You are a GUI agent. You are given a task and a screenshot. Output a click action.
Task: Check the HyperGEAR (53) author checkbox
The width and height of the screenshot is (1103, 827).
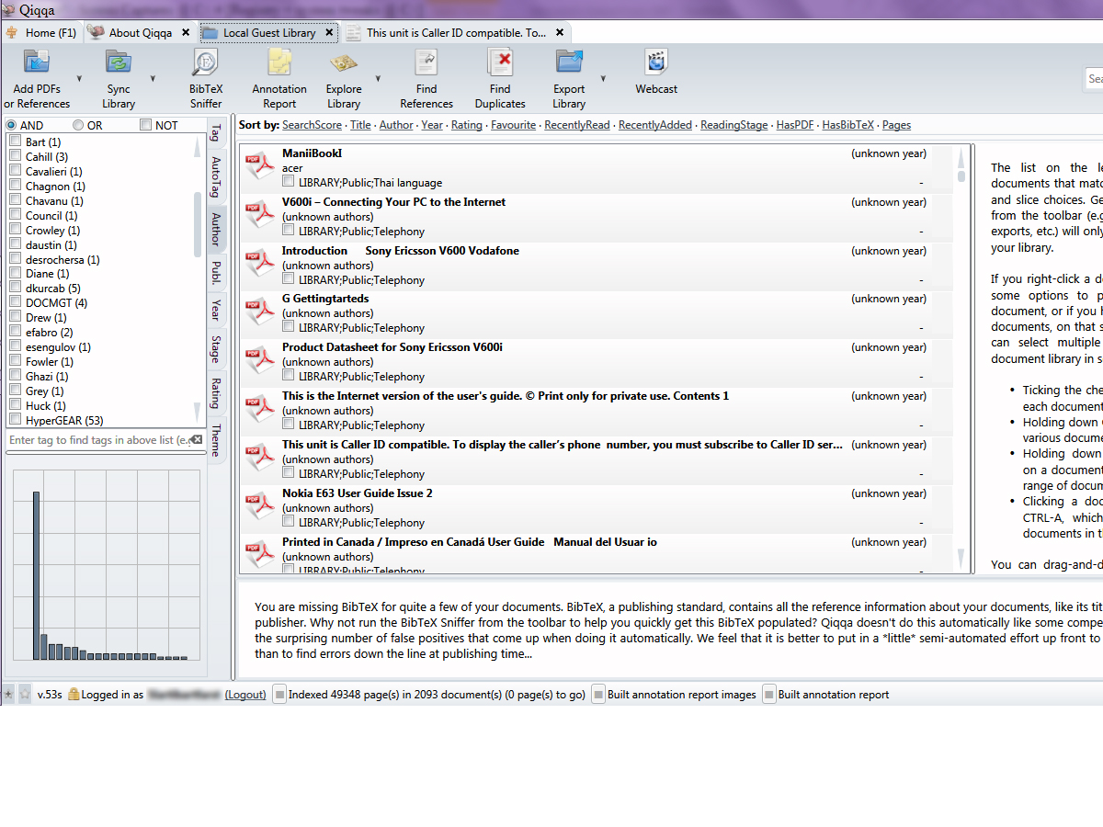(16, 420)
